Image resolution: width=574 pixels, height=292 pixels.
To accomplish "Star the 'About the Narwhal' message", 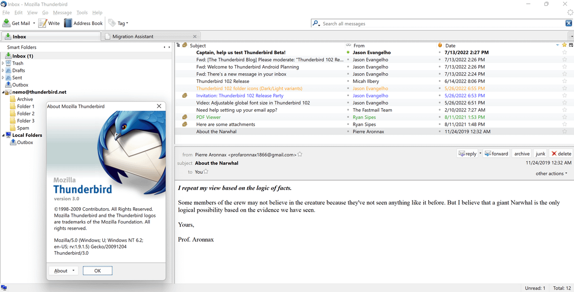I will [564, 132].
